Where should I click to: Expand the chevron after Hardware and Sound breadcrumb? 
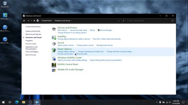(72, 21)
